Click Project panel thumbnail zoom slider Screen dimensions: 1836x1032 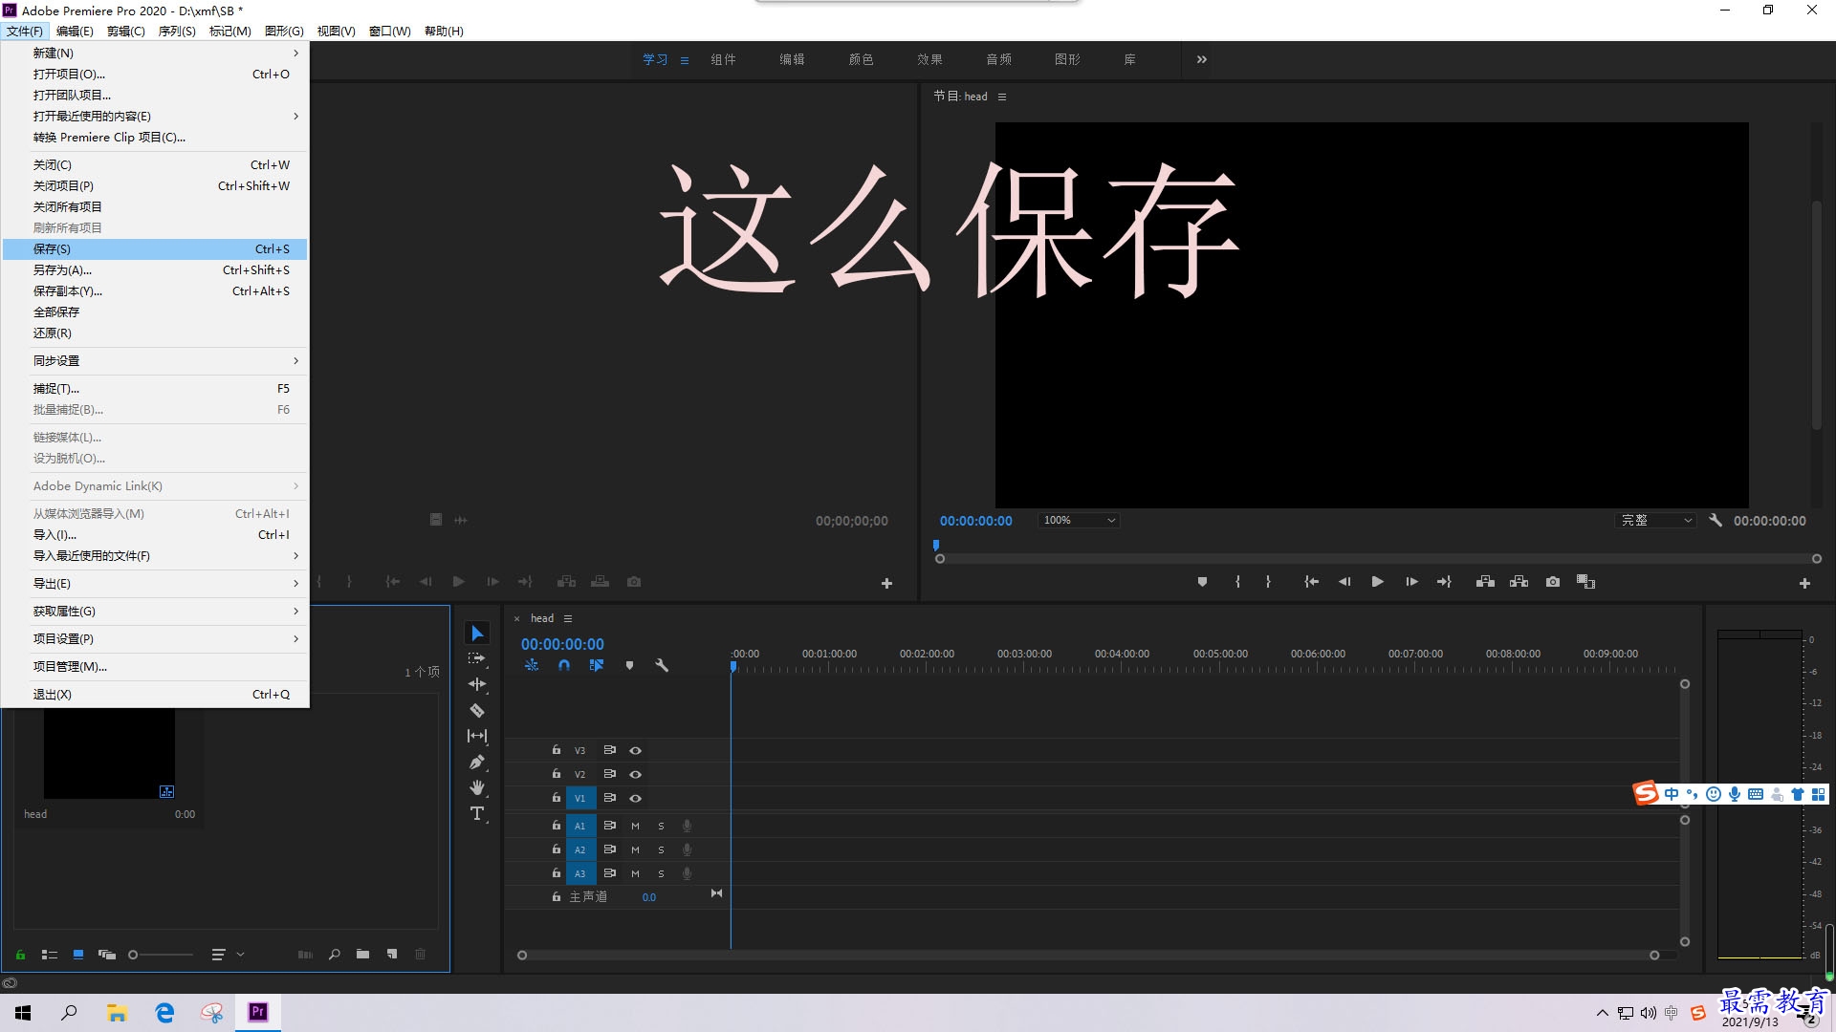(x=161, y=954)
